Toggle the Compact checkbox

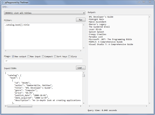click(43, 56)
